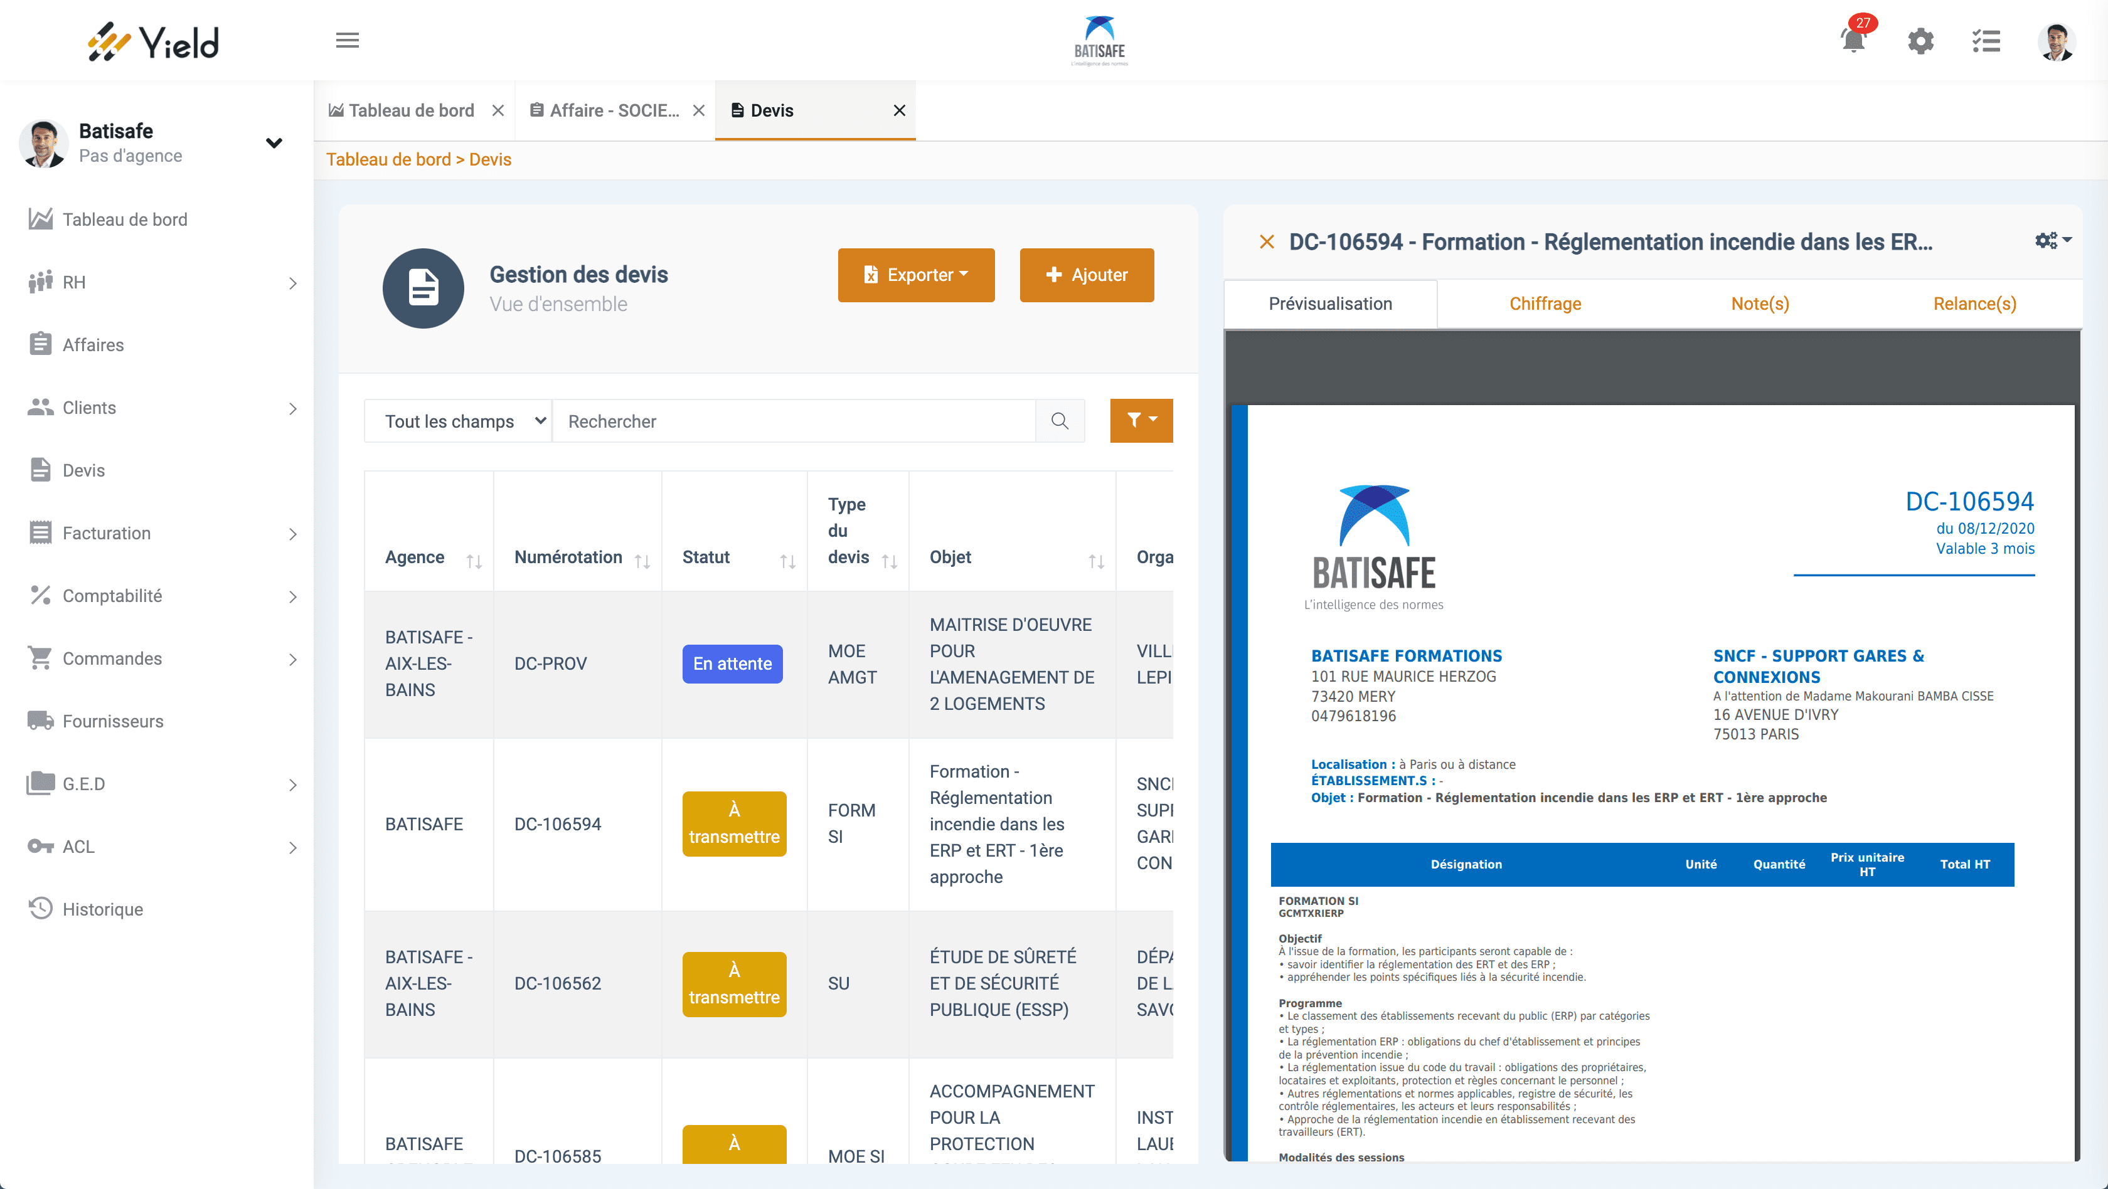Open Commandes in the sidebar
Screen dimensions: 2108x1189
click(112, 658)
